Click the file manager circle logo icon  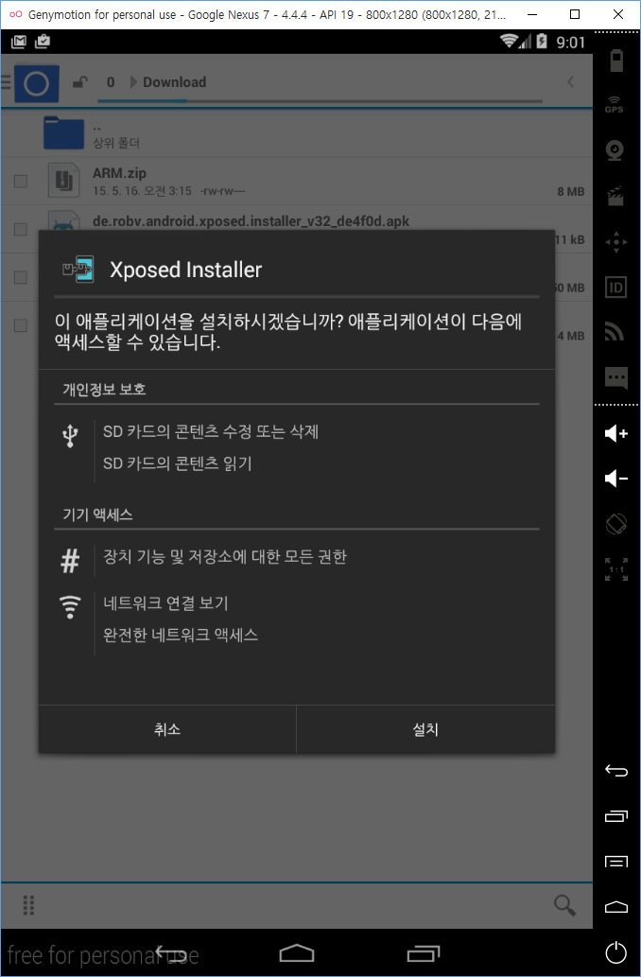(37, 83)
